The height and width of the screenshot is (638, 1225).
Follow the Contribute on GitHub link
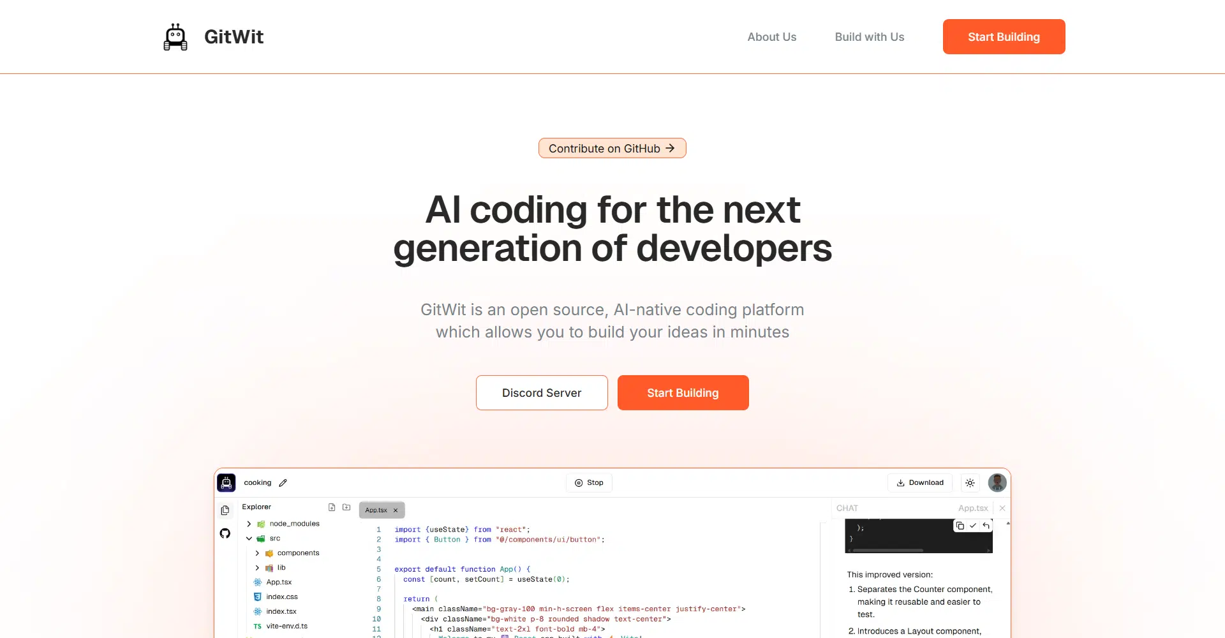click(x=612, y=148)
